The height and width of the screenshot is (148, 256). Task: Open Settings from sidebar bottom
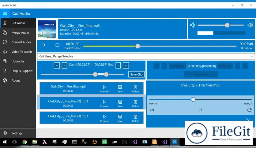[18, 133]
